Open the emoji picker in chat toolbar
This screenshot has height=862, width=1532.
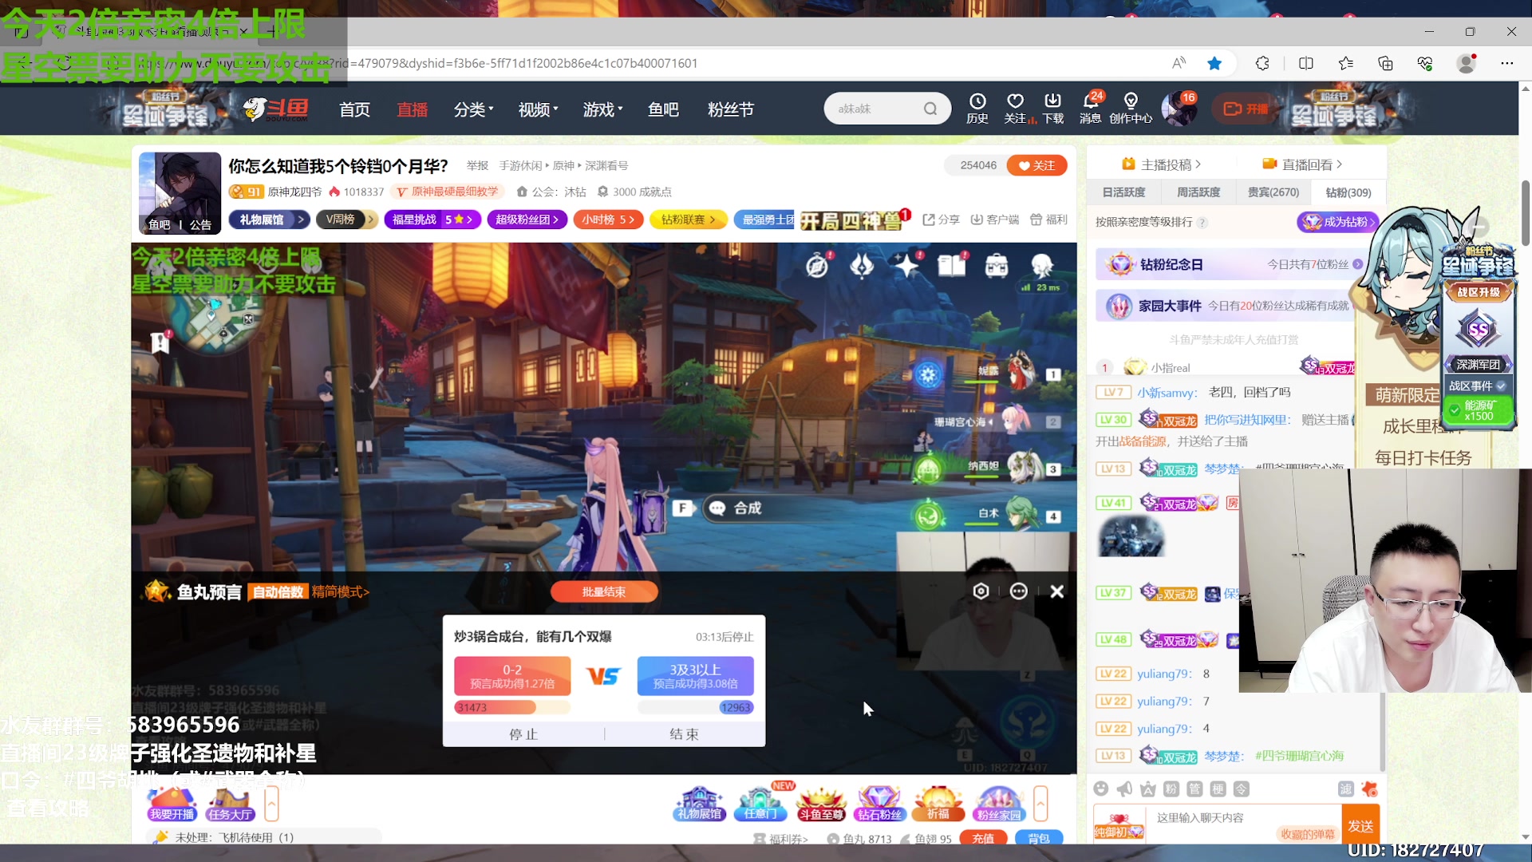[1101, 789]
